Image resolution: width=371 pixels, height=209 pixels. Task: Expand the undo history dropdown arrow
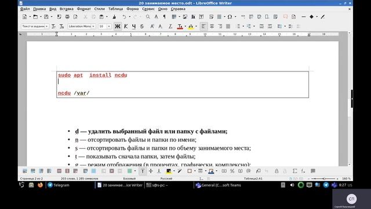(x=129, y=17)
